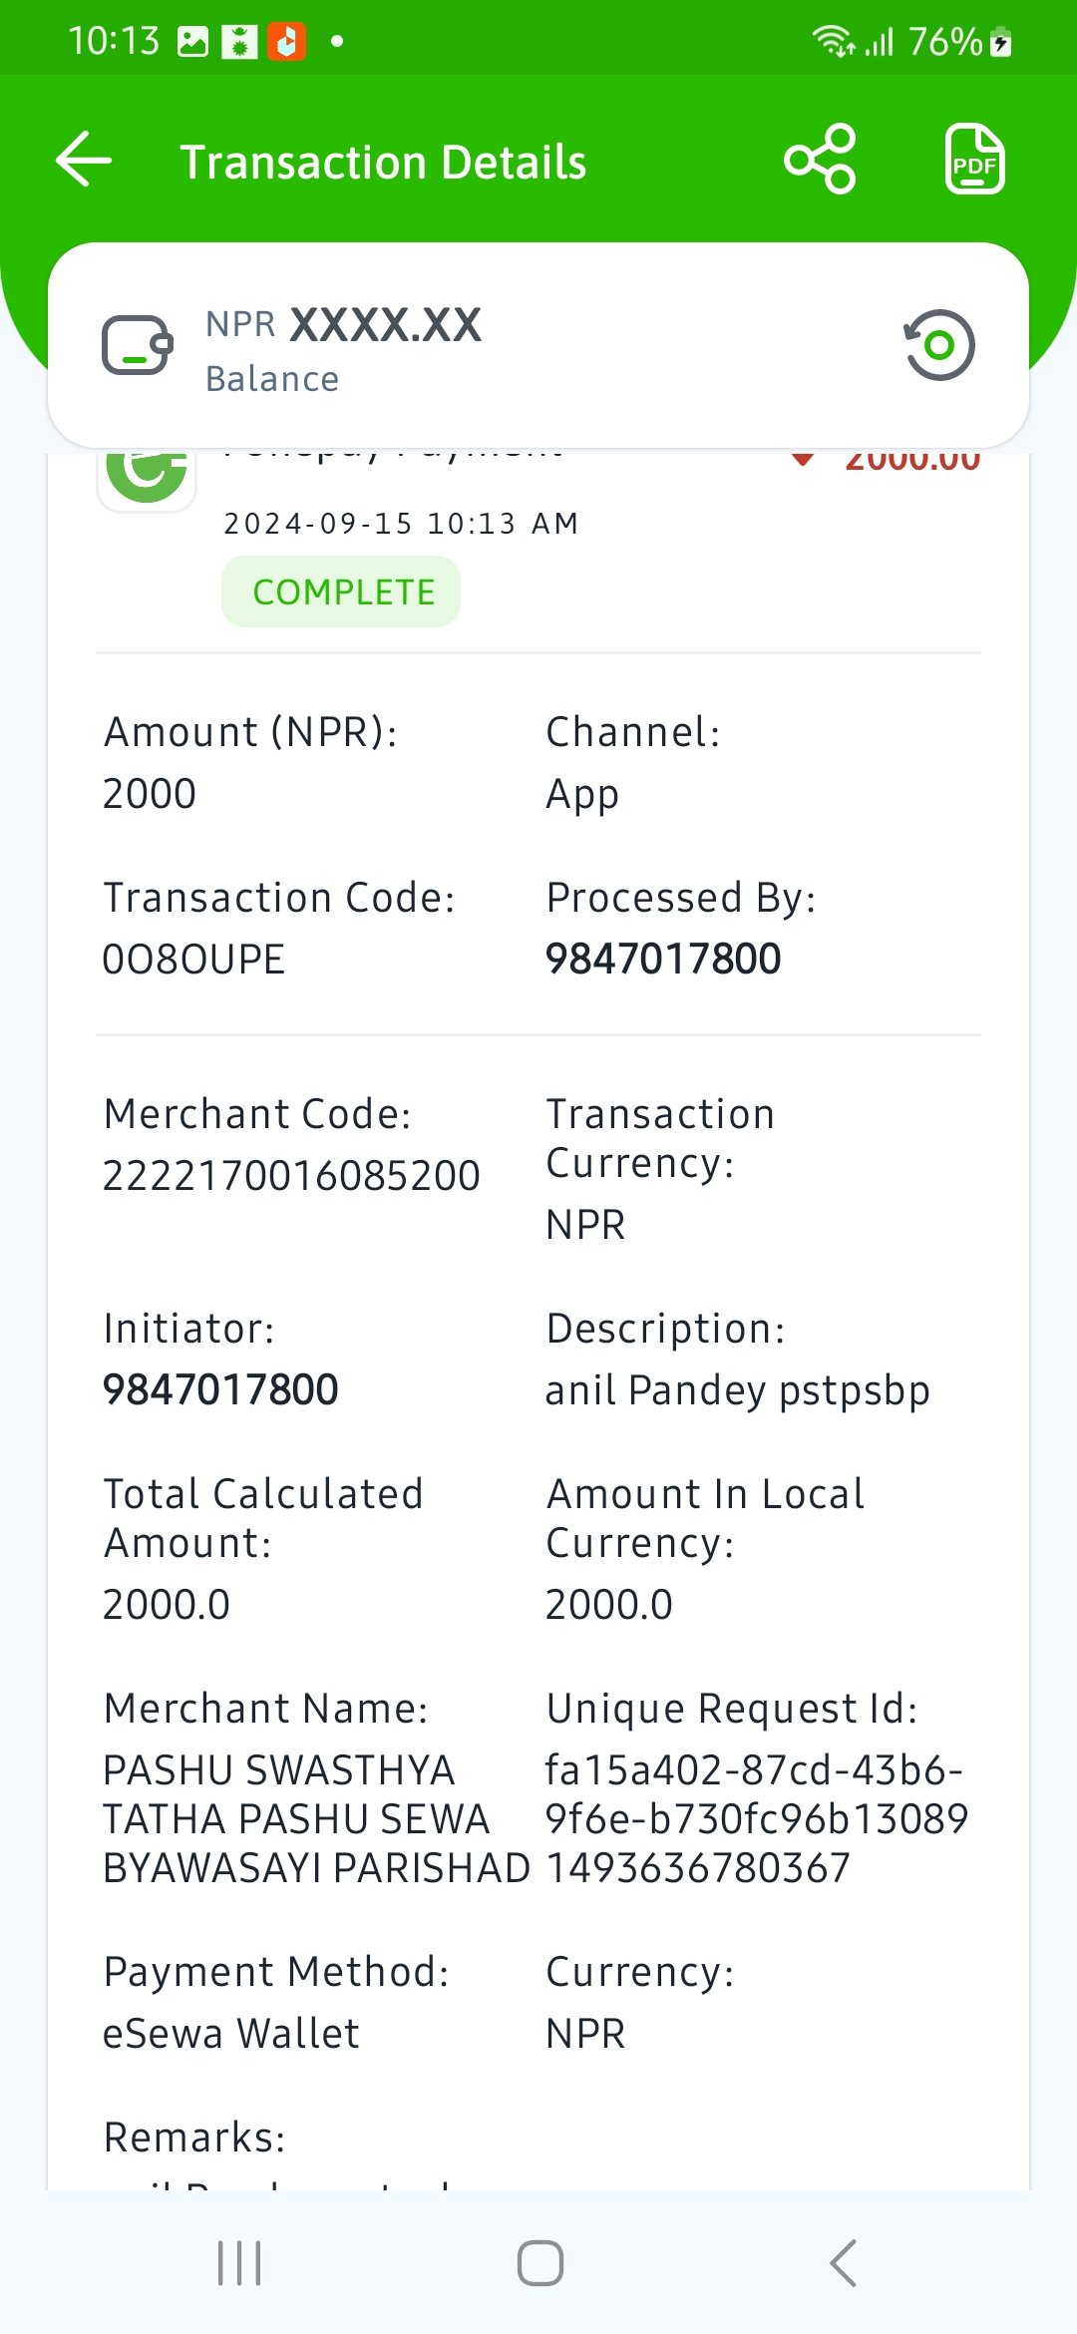The width and height of the screenshot is (1077, 2334).
Task: Select the transaction code 0O8OUPE
Action: click(193, 960)
